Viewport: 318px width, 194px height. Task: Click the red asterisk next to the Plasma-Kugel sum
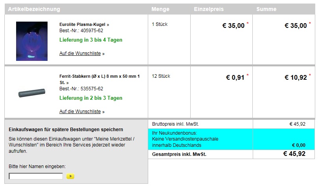(x=310, y=23)
